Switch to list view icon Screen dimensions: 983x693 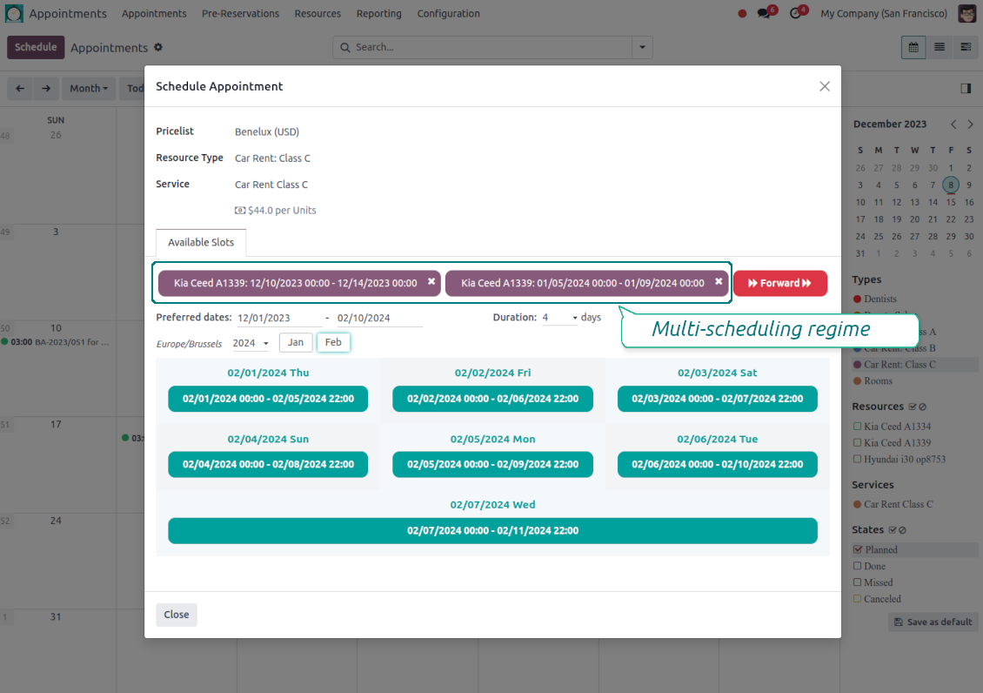pyautogui.click(x=940, y=47)
